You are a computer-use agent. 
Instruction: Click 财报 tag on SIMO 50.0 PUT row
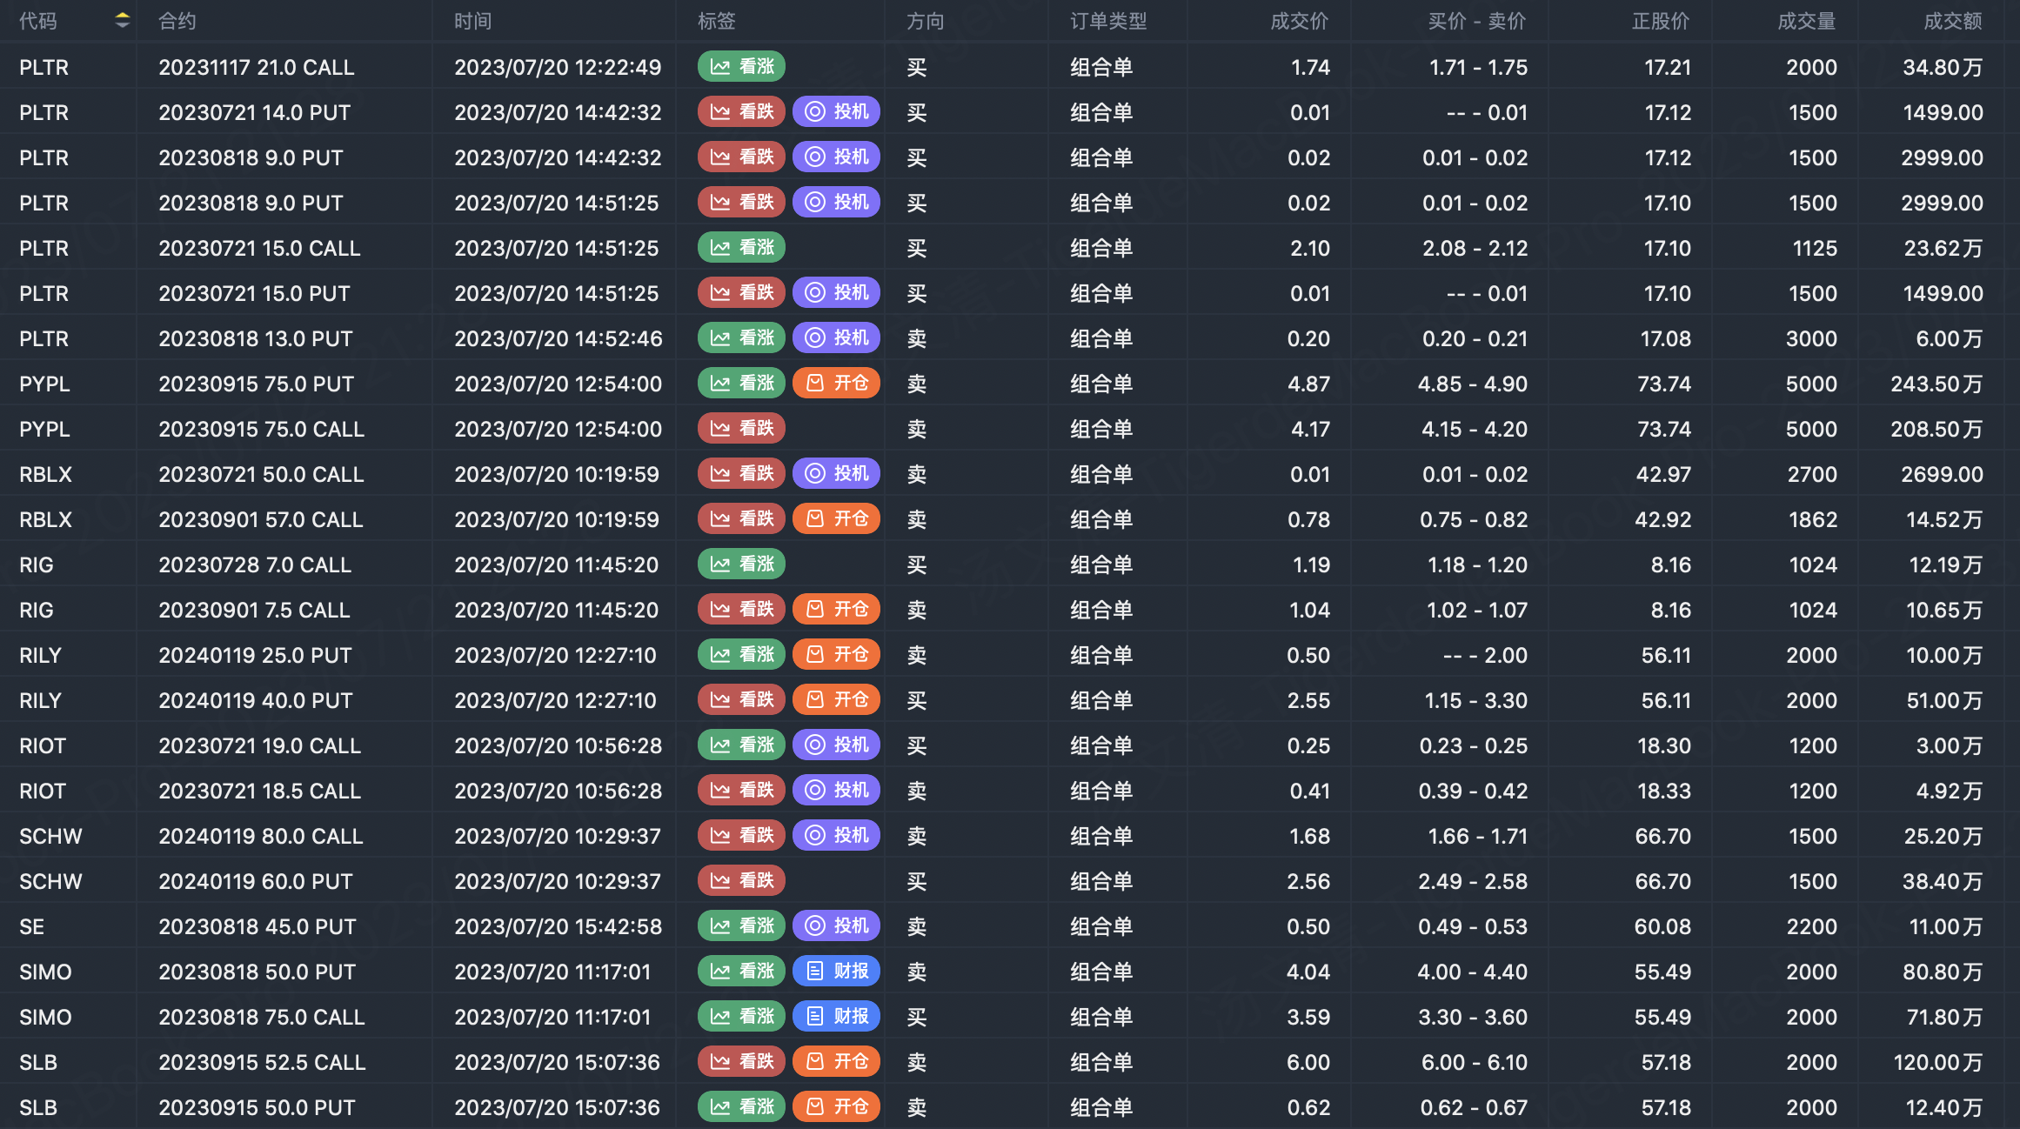836,972
